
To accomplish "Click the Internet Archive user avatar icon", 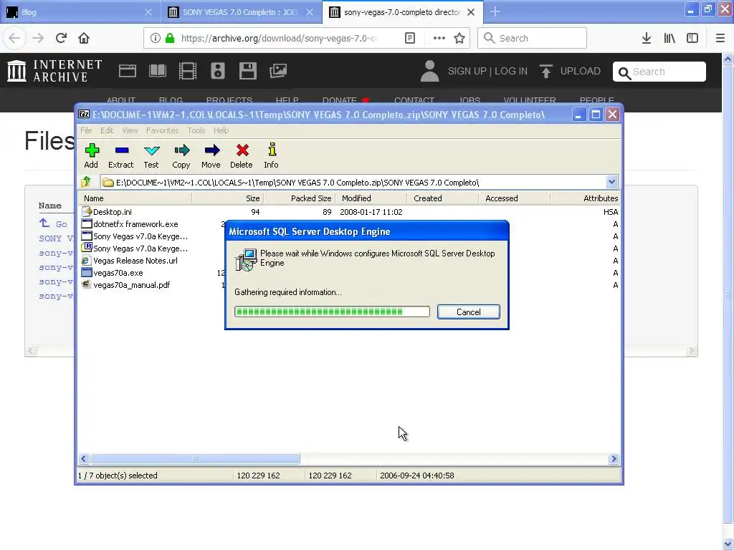I will (x=430, y=71).
